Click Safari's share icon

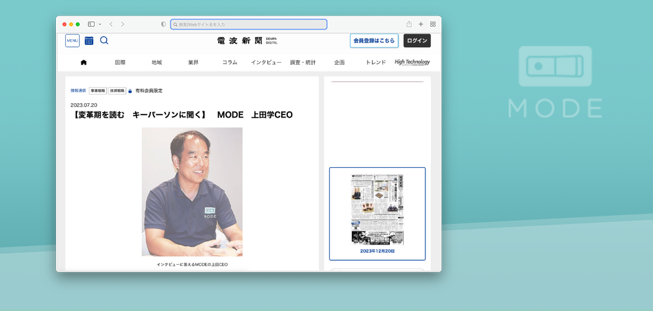click(409, 24)
